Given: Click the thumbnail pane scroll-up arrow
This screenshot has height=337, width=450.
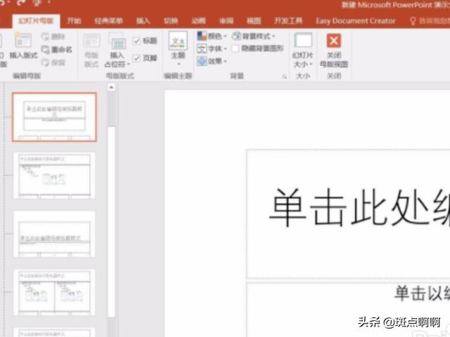Looking at the screenshot, I should coord(111,88).
